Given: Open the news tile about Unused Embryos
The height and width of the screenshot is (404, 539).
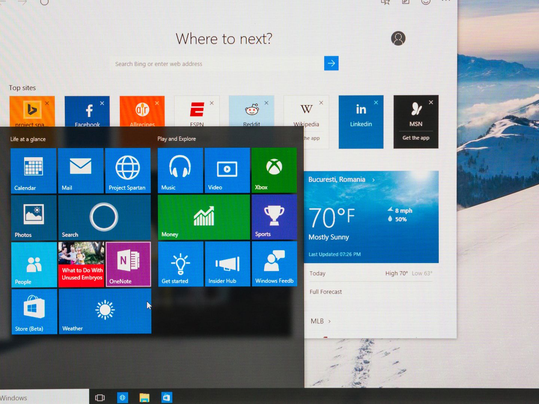Looking at the screenshot, I should click(81, 264).
